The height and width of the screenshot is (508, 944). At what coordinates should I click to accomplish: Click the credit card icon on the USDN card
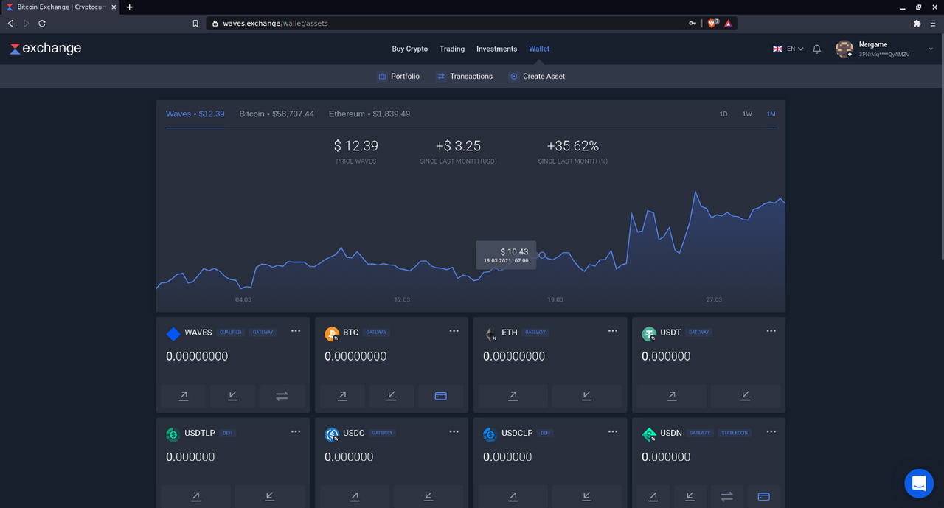point(764,496)
